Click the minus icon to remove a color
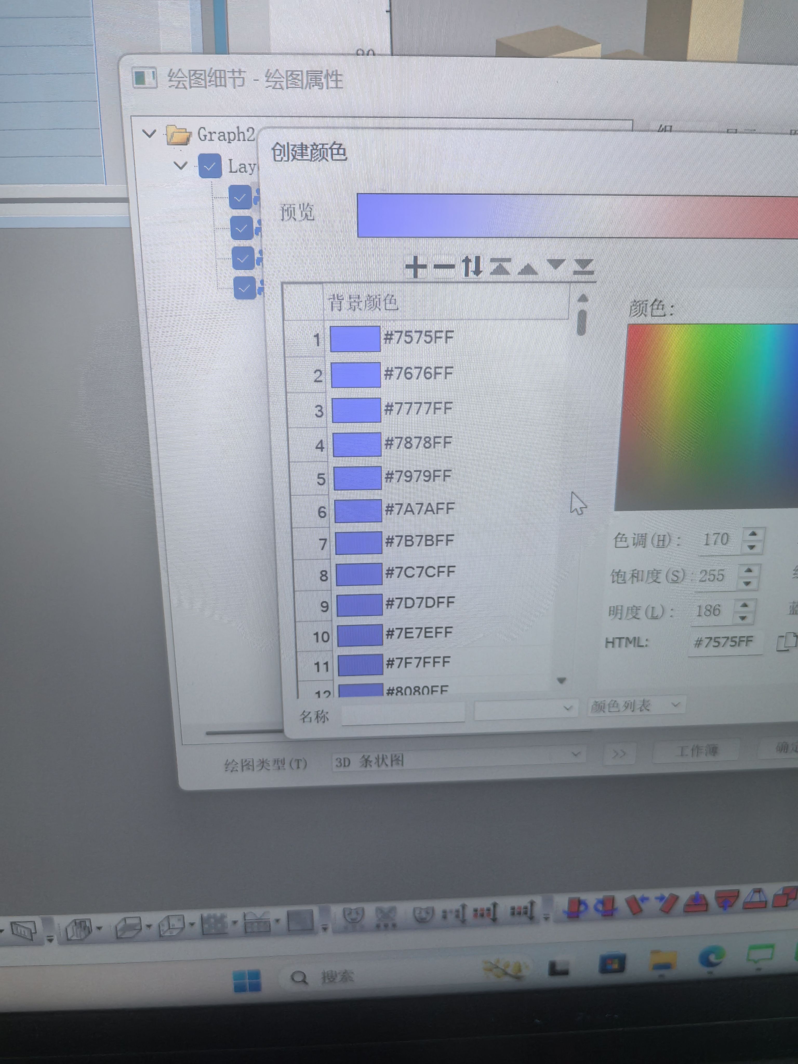 pos(444,267)
